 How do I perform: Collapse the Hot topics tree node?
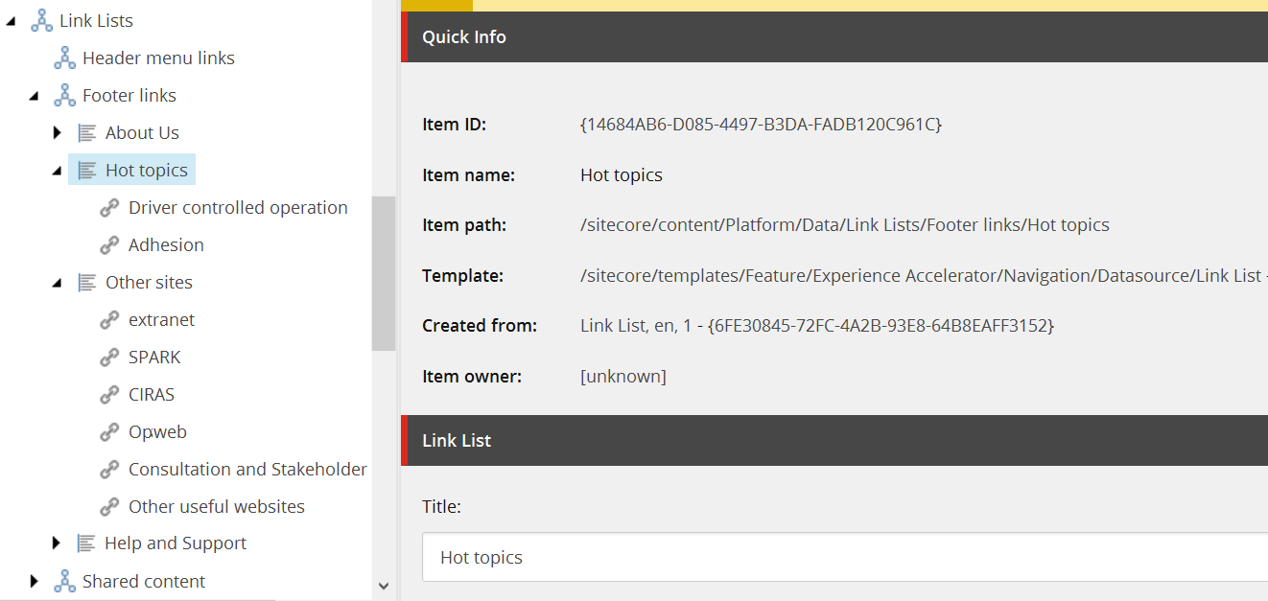[x=58, y=171]
